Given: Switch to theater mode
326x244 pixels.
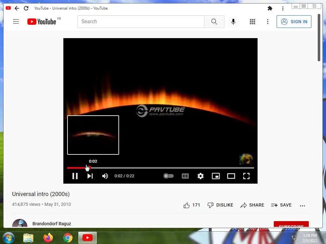Looking at the screenshot, I should tap(231, 176).
